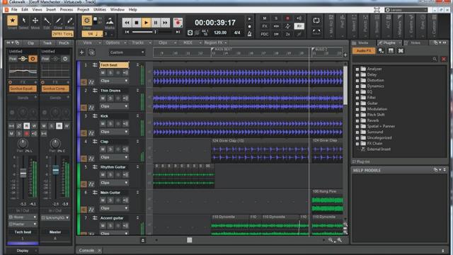Open the Sonitus Equalizer effect
The width and height of the screenshot is (453, 255).
[23, 89]
